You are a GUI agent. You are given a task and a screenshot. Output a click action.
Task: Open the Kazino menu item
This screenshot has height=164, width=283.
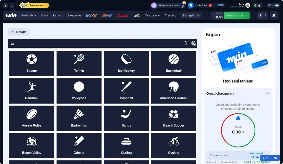tap(57, 15)
